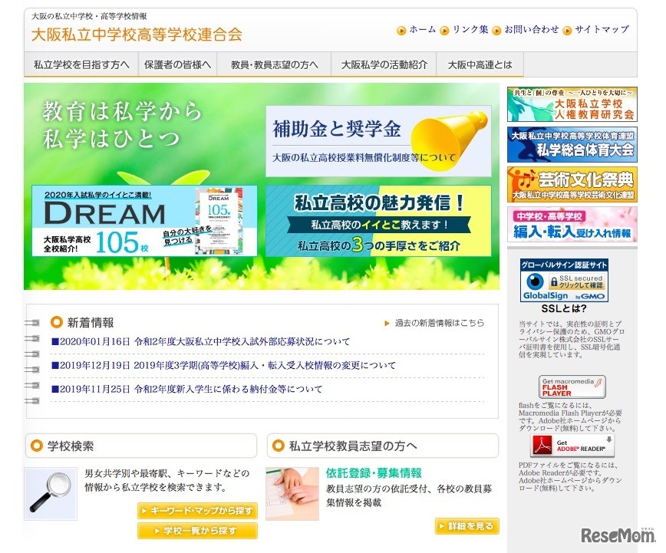
Task: Click the キーワード・マップから探す button
Action: pos(197,511)
